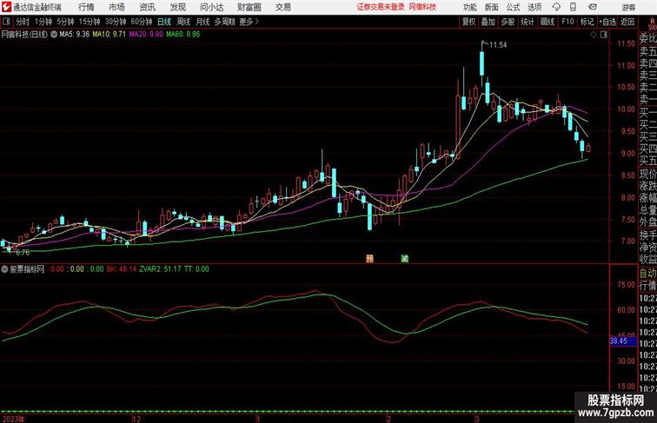This screenshot has width=657, height=423.
Task: Expand the MA indicator settings chevron
Action: point(54,35)
